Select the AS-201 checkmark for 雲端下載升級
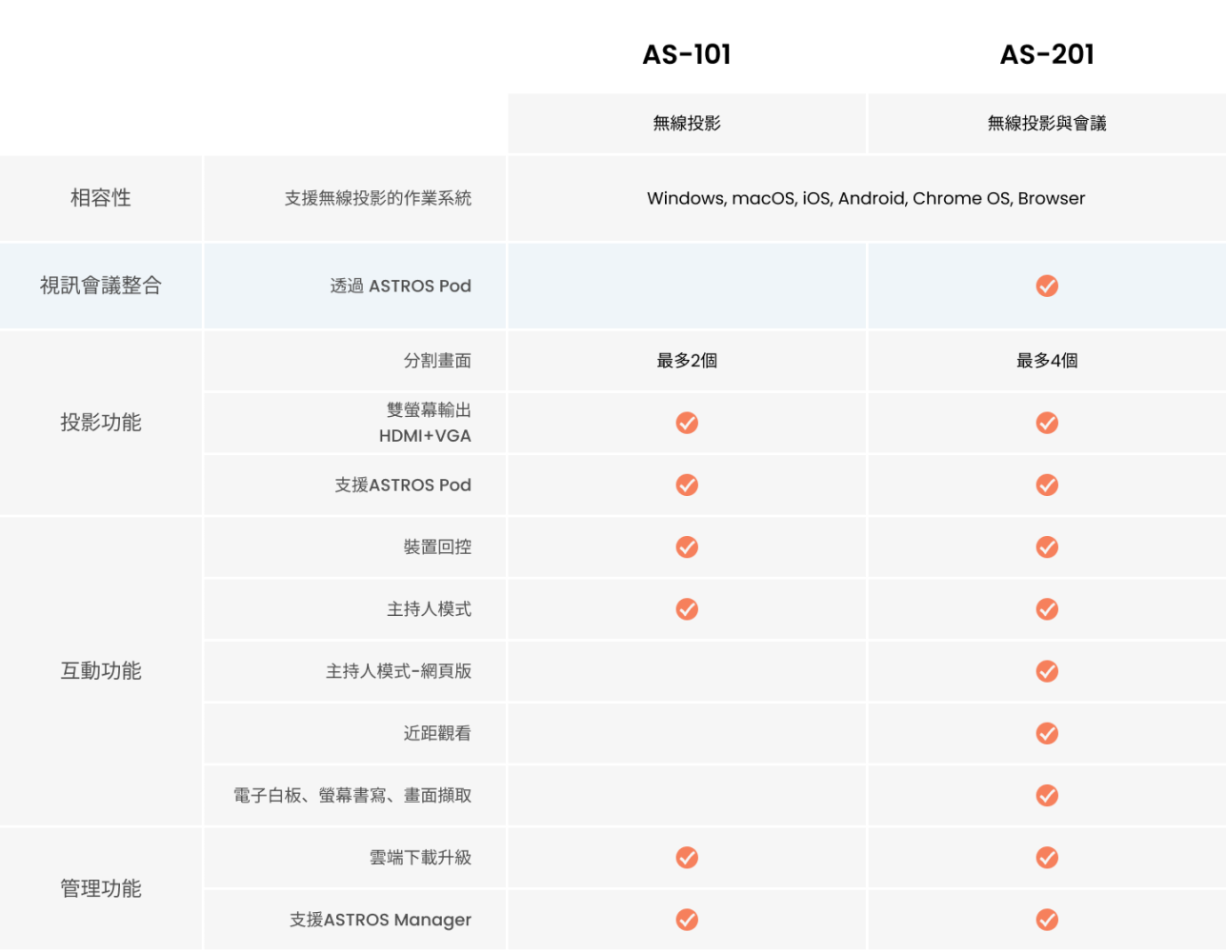1226x952 pixels. pyautogui.click(x=1047, y=858)
